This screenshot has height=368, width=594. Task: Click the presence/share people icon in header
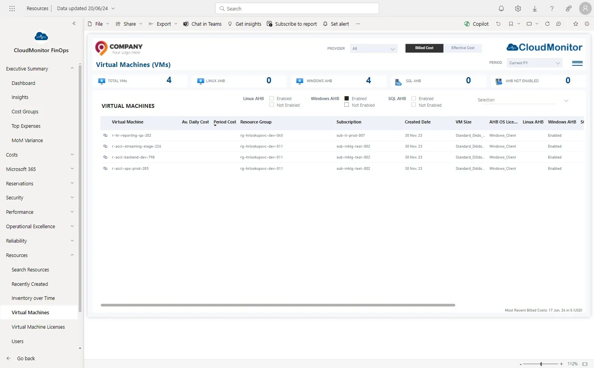pos(569,8)
